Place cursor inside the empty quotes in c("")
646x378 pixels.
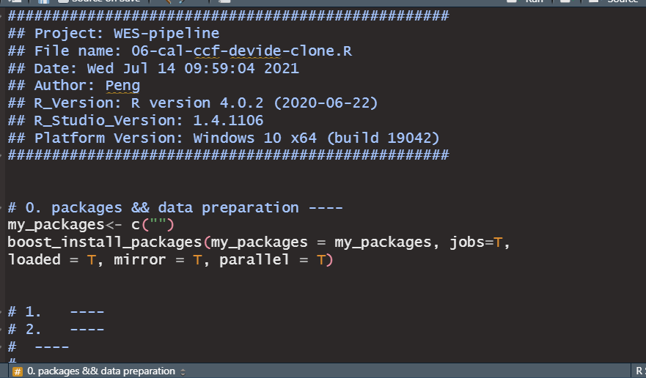click(158, 225)
